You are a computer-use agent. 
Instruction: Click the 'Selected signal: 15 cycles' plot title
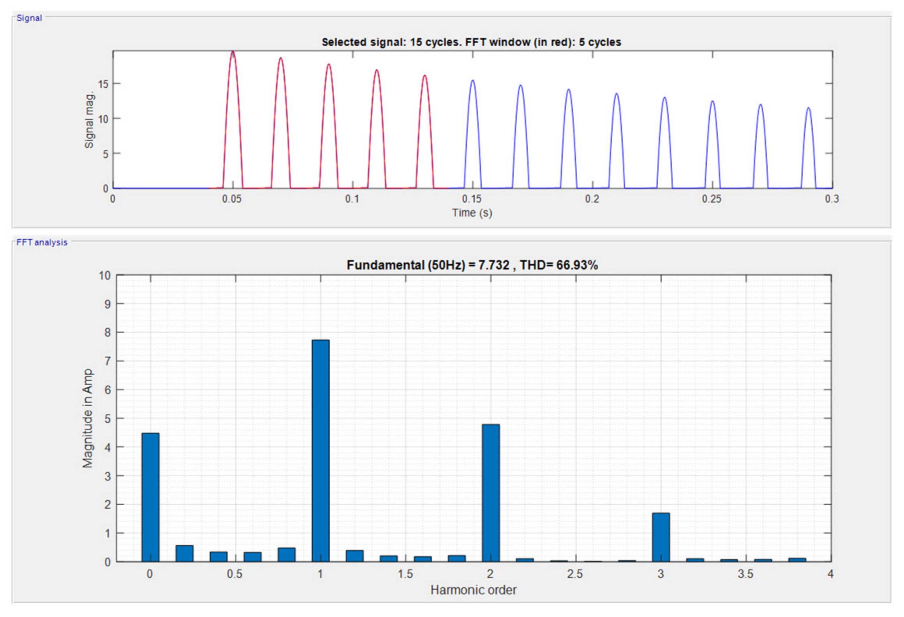pos(471,42)
